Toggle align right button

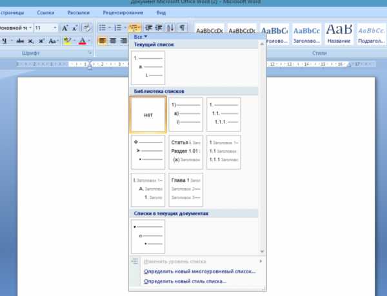123,41
